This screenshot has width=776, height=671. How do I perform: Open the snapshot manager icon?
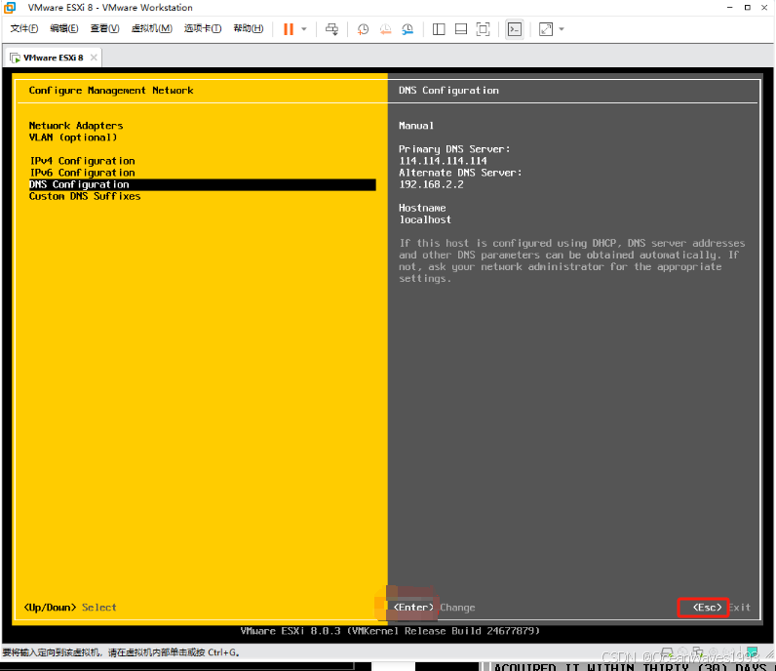pyautogui.click(x=407, y=29)
